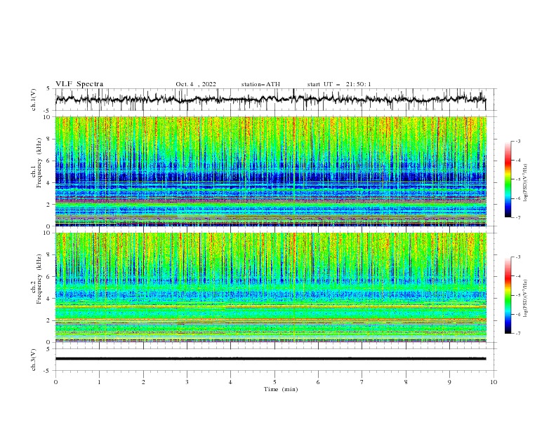
Task: Click the "-6" label on ch.2 colorbar
Action: pos(518,314)
